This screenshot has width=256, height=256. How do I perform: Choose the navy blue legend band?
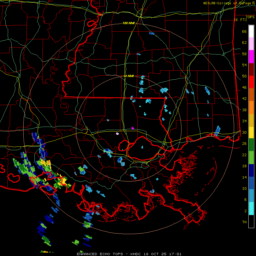[x=251, y=170]
